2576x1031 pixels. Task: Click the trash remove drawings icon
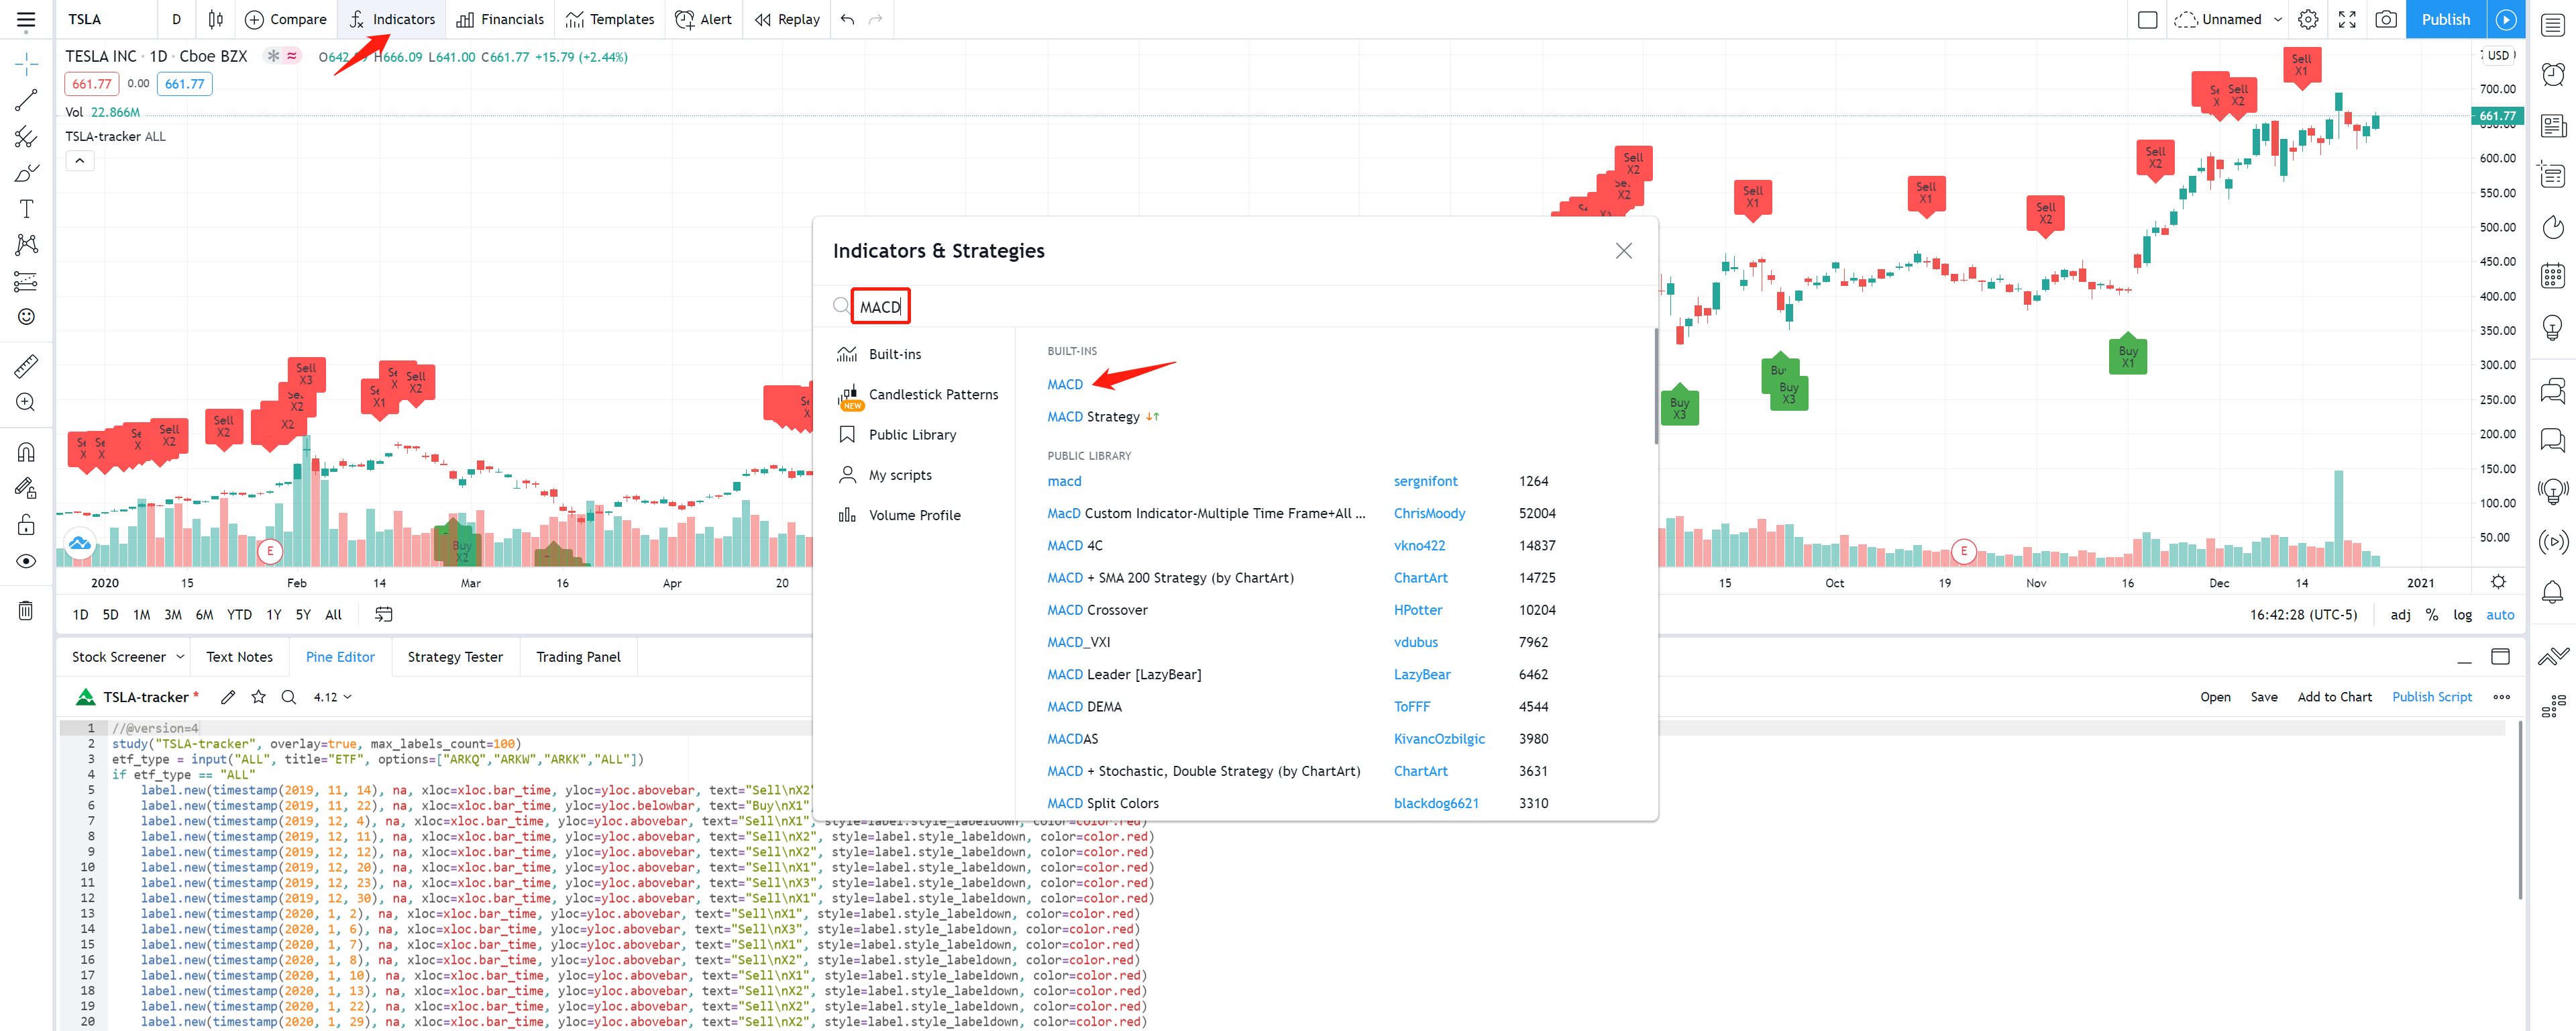26,611
